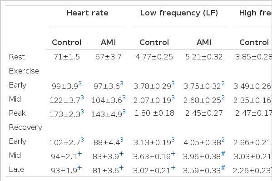The width and height of the screenshot is (272, 181).
Task: Click footnote 3 after 2.07±0.19
Action: (x=173, y=98)
